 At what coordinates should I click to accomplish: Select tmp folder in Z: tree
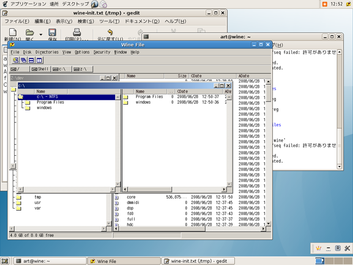tap(38, 197)
